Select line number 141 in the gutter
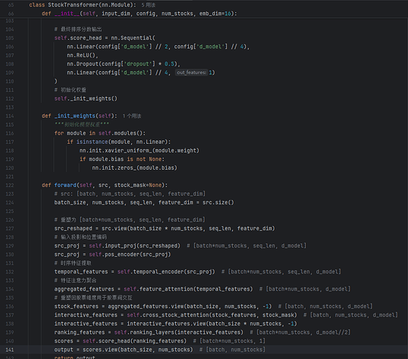This screenshot has width=408, height=359. (9, 350)
